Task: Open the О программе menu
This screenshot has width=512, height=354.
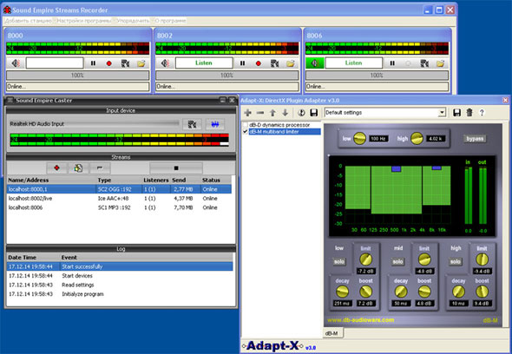Action: click(170, 21)
